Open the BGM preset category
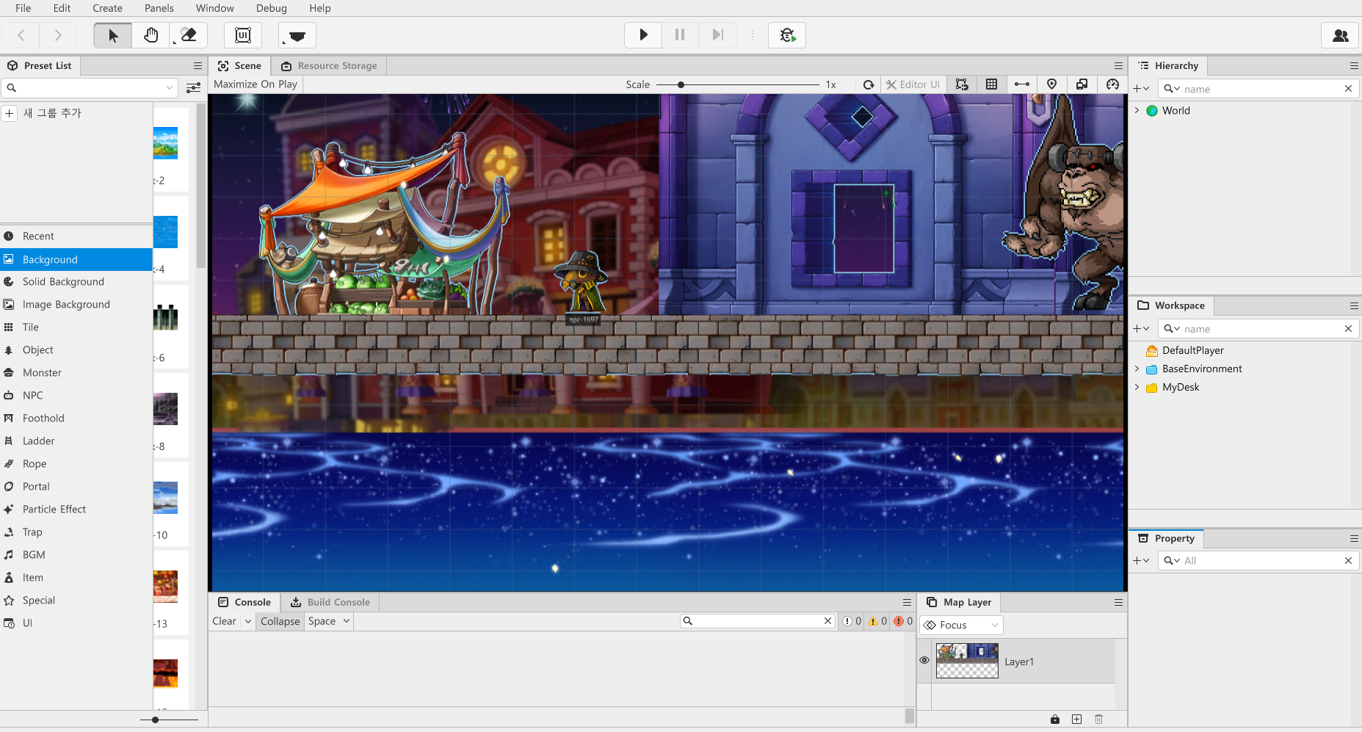Viewport: 1362px width, 732px height. tap(76, 555)
